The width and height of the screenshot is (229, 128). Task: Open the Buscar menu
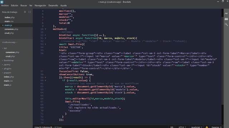tap(24, 6)
